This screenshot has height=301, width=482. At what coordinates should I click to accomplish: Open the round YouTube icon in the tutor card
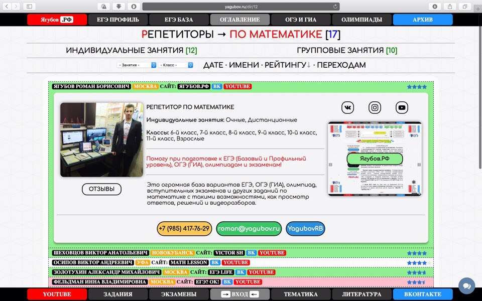[402, 107]
